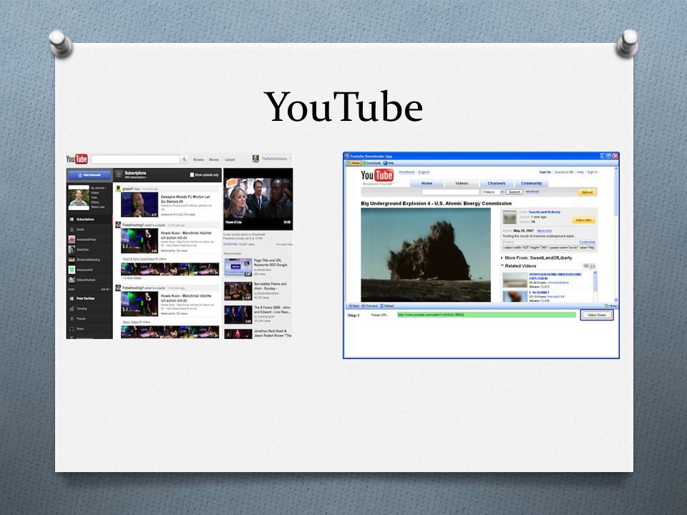687x515 pixels.
Task: Open the Channels tab on classic YouTube page
Action: click(497, 184)
